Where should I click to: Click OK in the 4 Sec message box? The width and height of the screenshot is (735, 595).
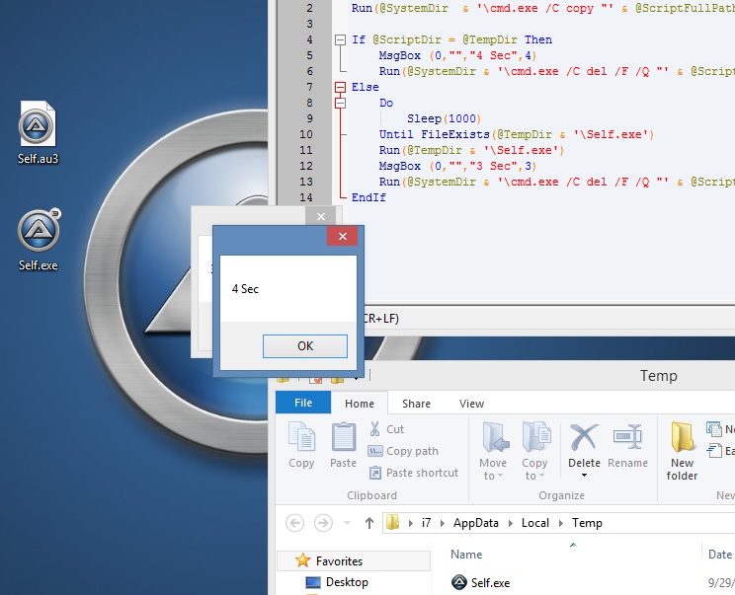click(x=305, y=346)
